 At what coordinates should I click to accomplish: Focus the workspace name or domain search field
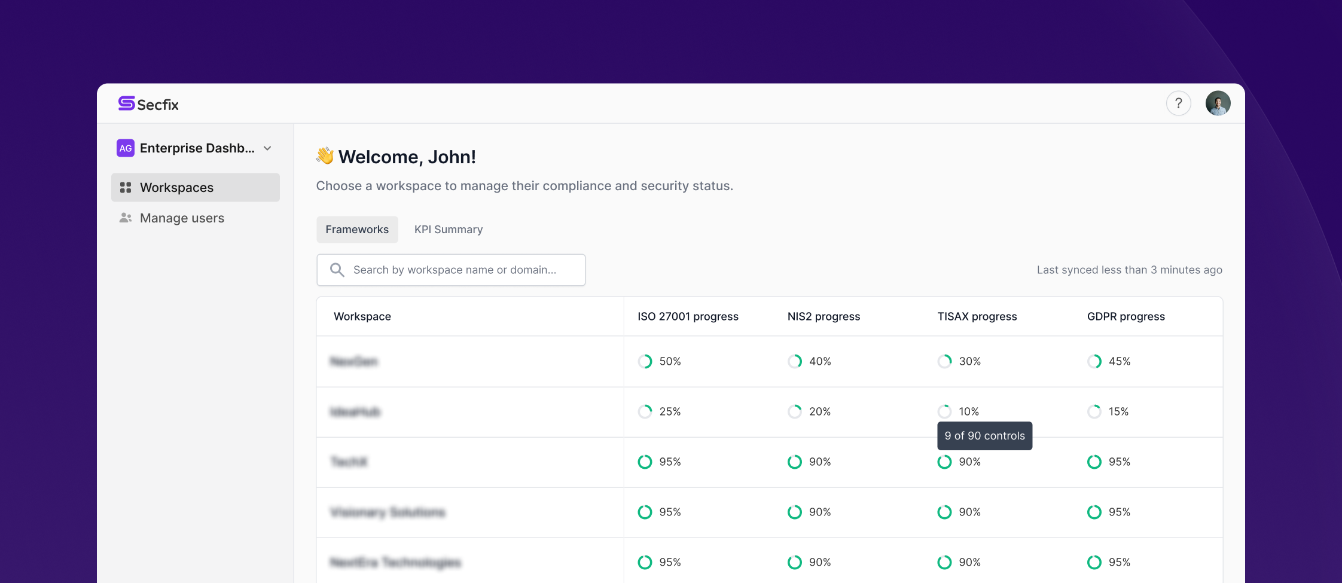coord(451,270)
